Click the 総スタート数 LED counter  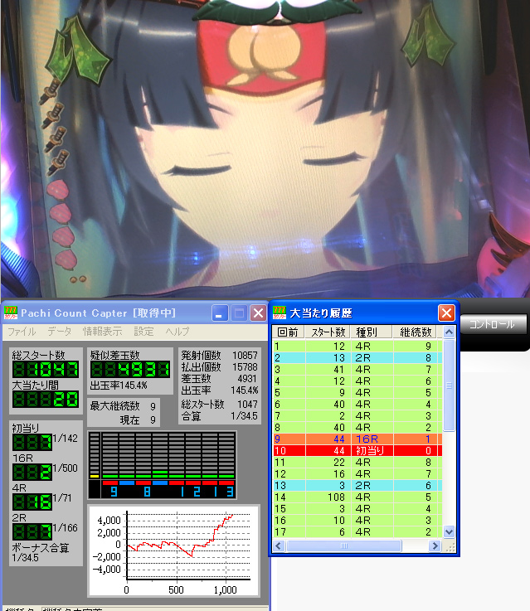[46, 370]
